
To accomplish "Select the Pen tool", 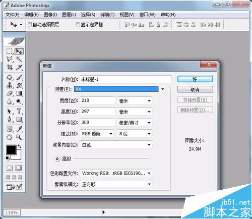I will (10, 119).
